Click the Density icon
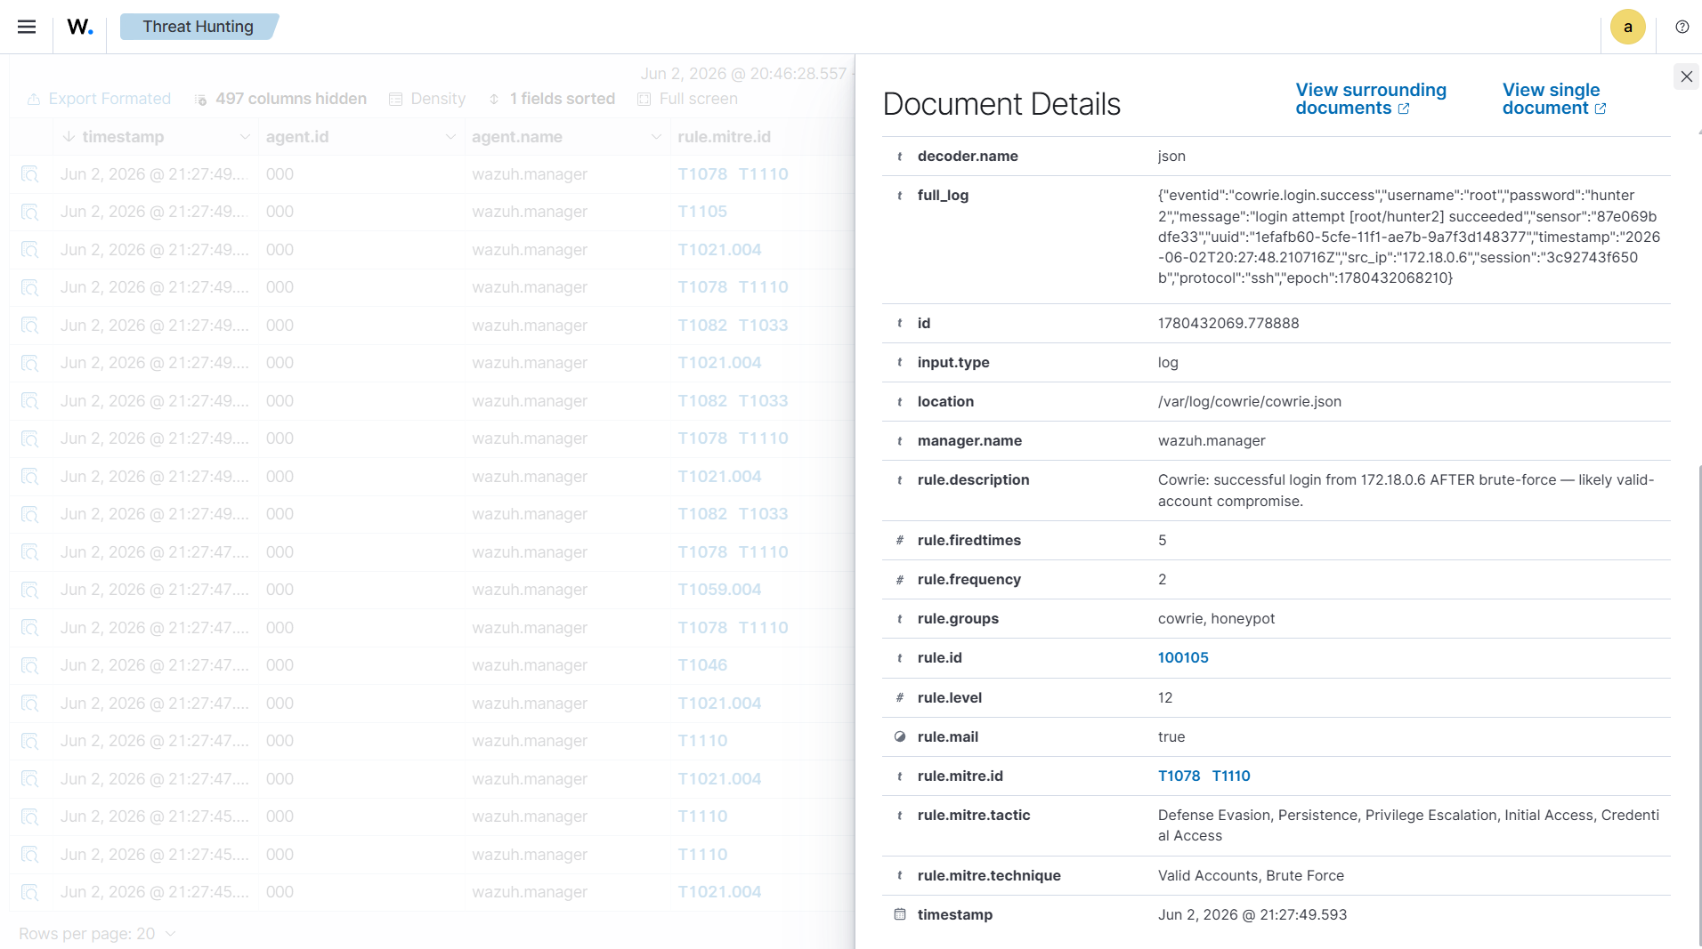The width and height of the screenshot is (1702, 949). pyautogui.click(x=396, y=99)
